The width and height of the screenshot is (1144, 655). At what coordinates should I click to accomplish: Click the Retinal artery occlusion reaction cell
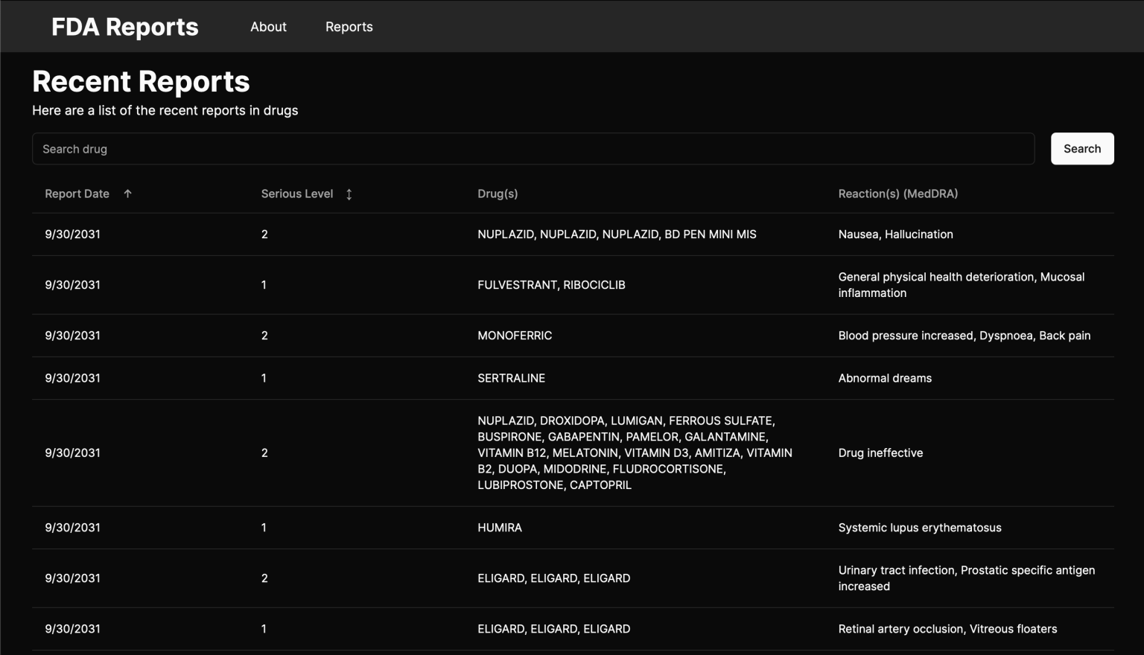click(x=947, y=629)
